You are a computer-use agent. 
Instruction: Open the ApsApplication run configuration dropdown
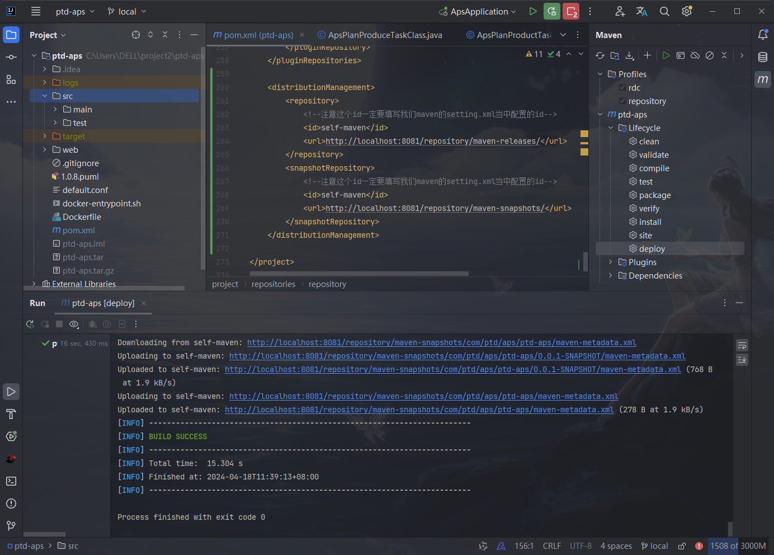[x=478, y=11]
